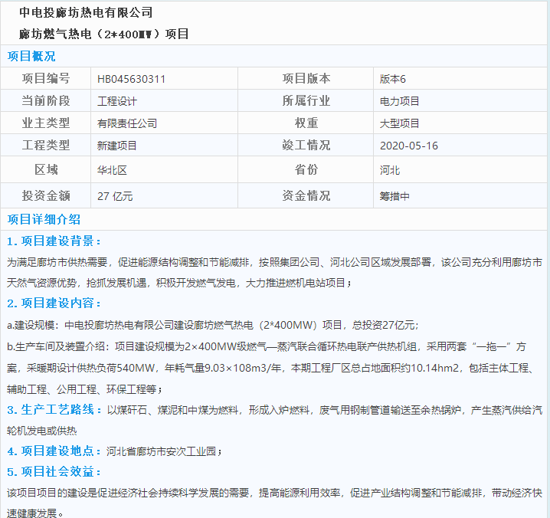The height and width of the screenshot is (518, 550).
Task: Select the 新建项目 engineering type value
Action: [117, 146]
